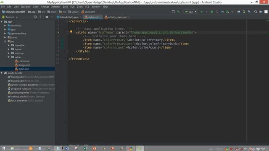269x151 pixels.
Task: Open proguard-rules.pro file
Action: pyautogui.click(x=21, y=89)
